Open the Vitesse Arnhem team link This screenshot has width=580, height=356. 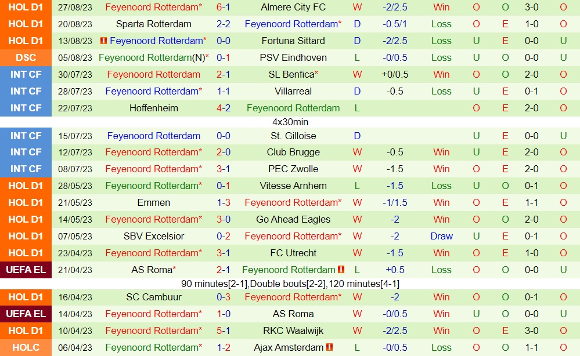pyautogui.click(x=293, y=186)
